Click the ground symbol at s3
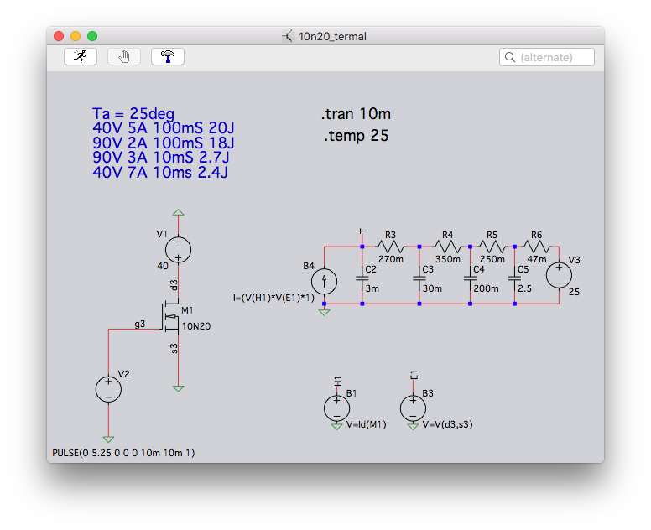This screenshot has width=651, height=530. [178, 389]
